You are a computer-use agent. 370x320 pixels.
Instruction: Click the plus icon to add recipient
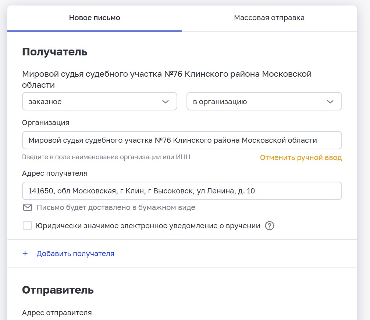pos(25,253)
